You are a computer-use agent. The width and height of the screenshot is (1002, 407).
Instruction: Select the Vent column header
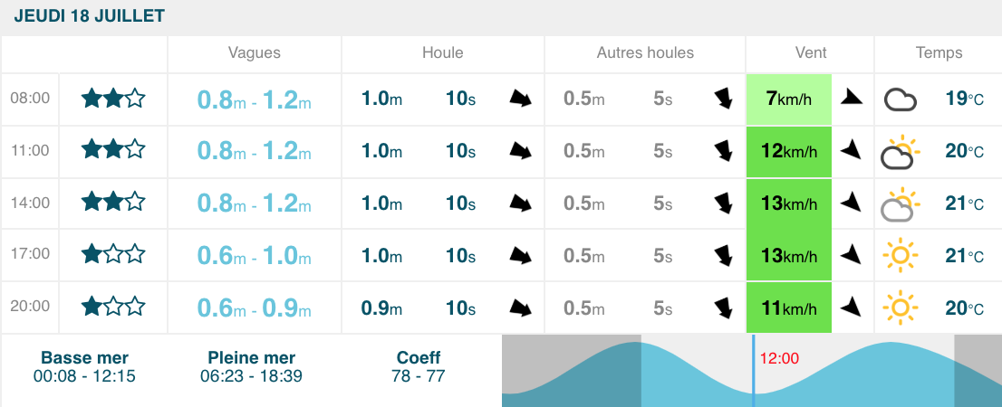click(x=809, y=52)
